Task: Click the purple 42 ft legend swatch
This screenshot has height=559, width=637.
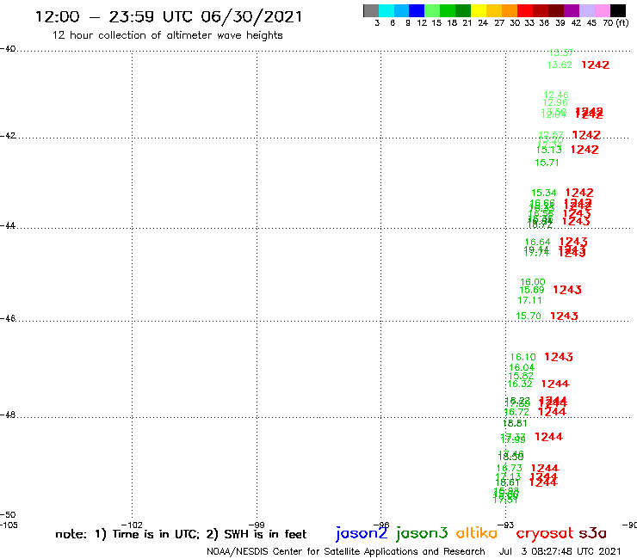Action: (x=572, y=10)
